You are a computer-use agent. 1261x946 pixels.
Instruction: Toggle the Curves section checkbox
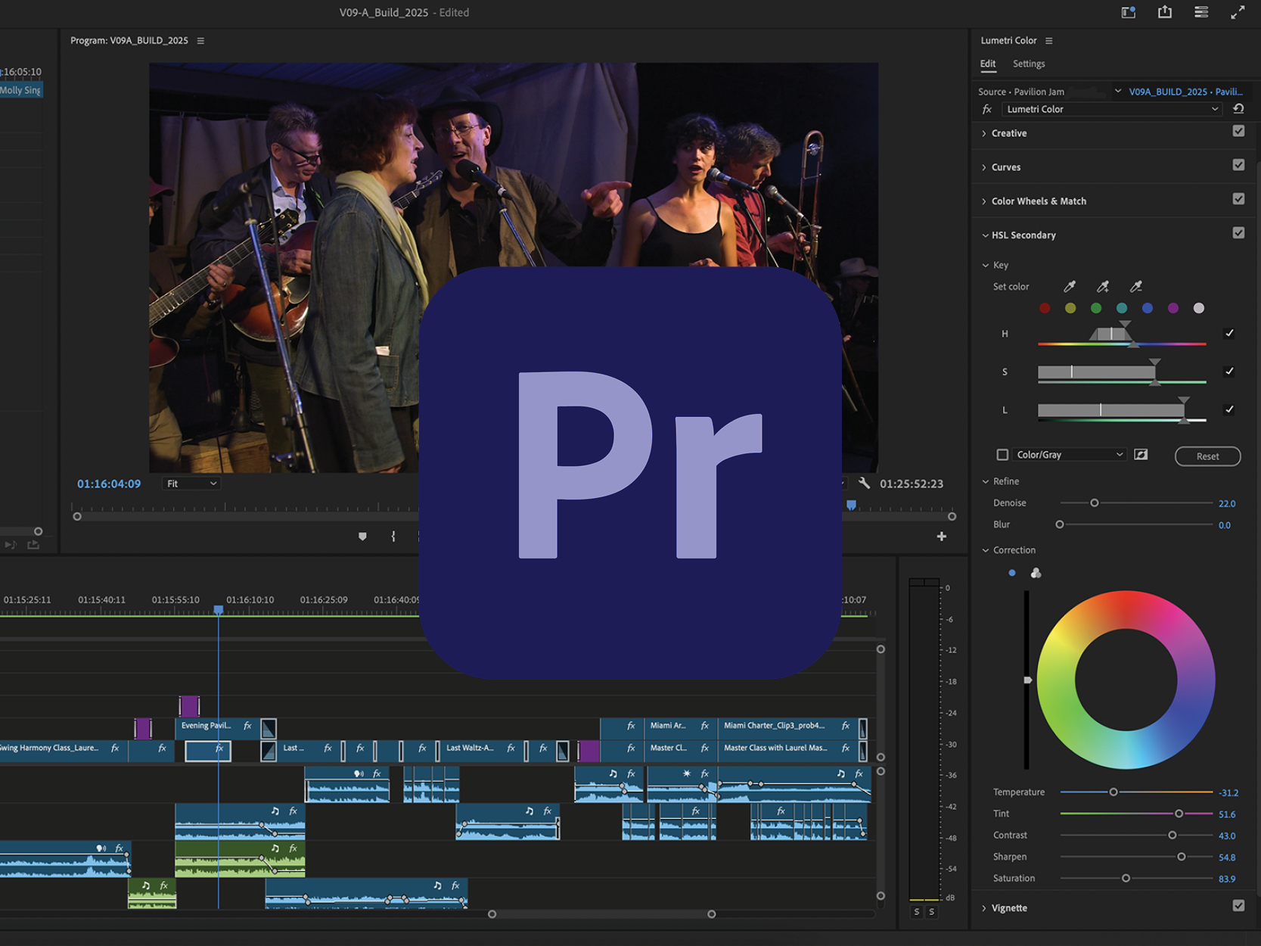(1238, 165)
